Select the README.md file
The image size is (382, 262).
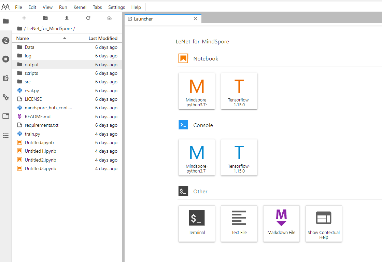tap(67, 116)
